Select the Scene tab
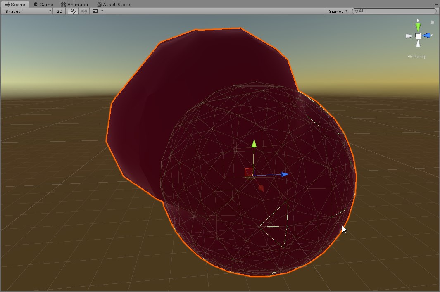 [15, 5]
